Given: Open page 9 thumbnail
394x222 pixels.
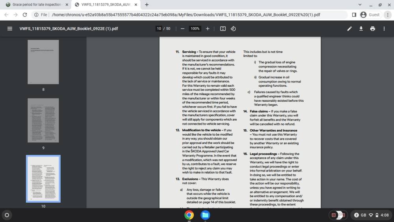Looking at the screenshot, I should [43, 120].
